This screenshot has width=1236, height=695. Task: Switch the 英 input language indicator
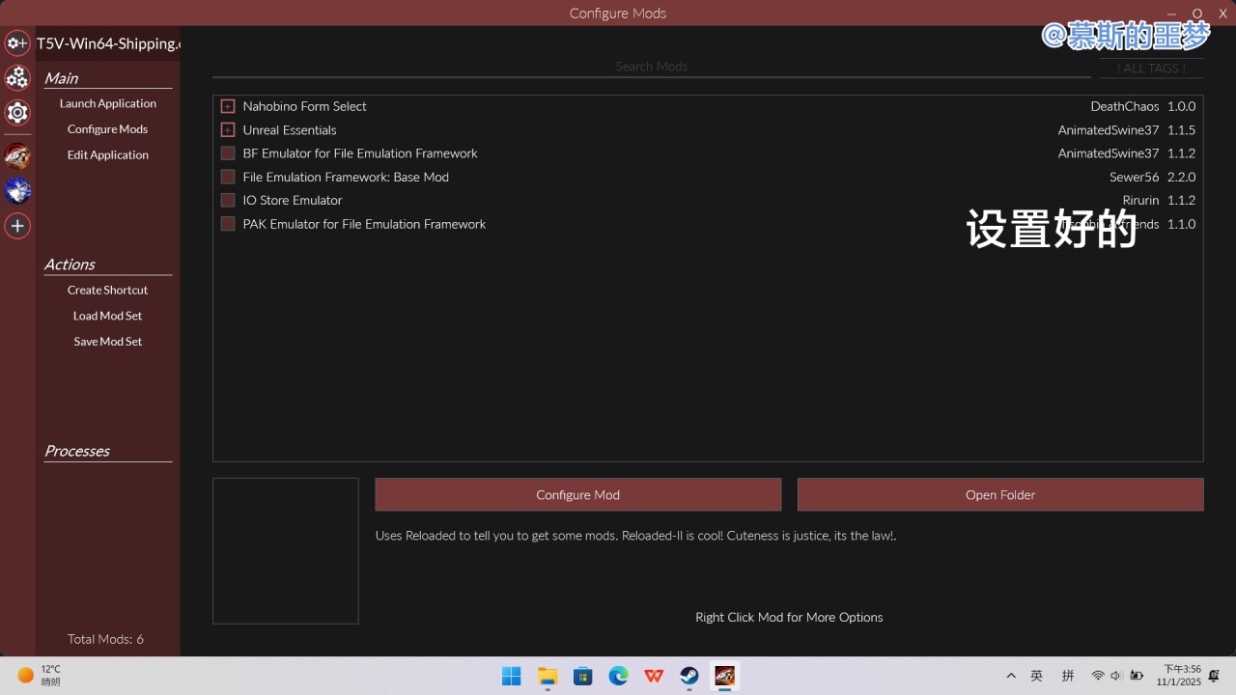coord(1037,676)
